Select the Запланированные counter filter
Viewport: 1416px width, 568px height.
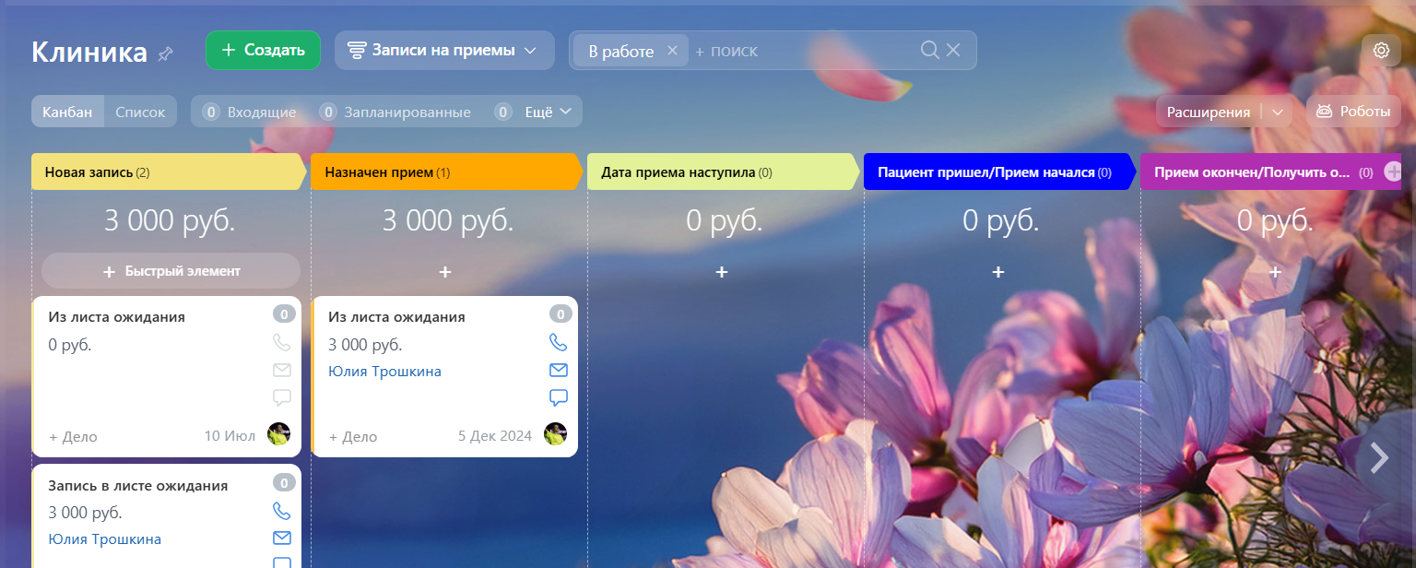[x=396, y=112]
